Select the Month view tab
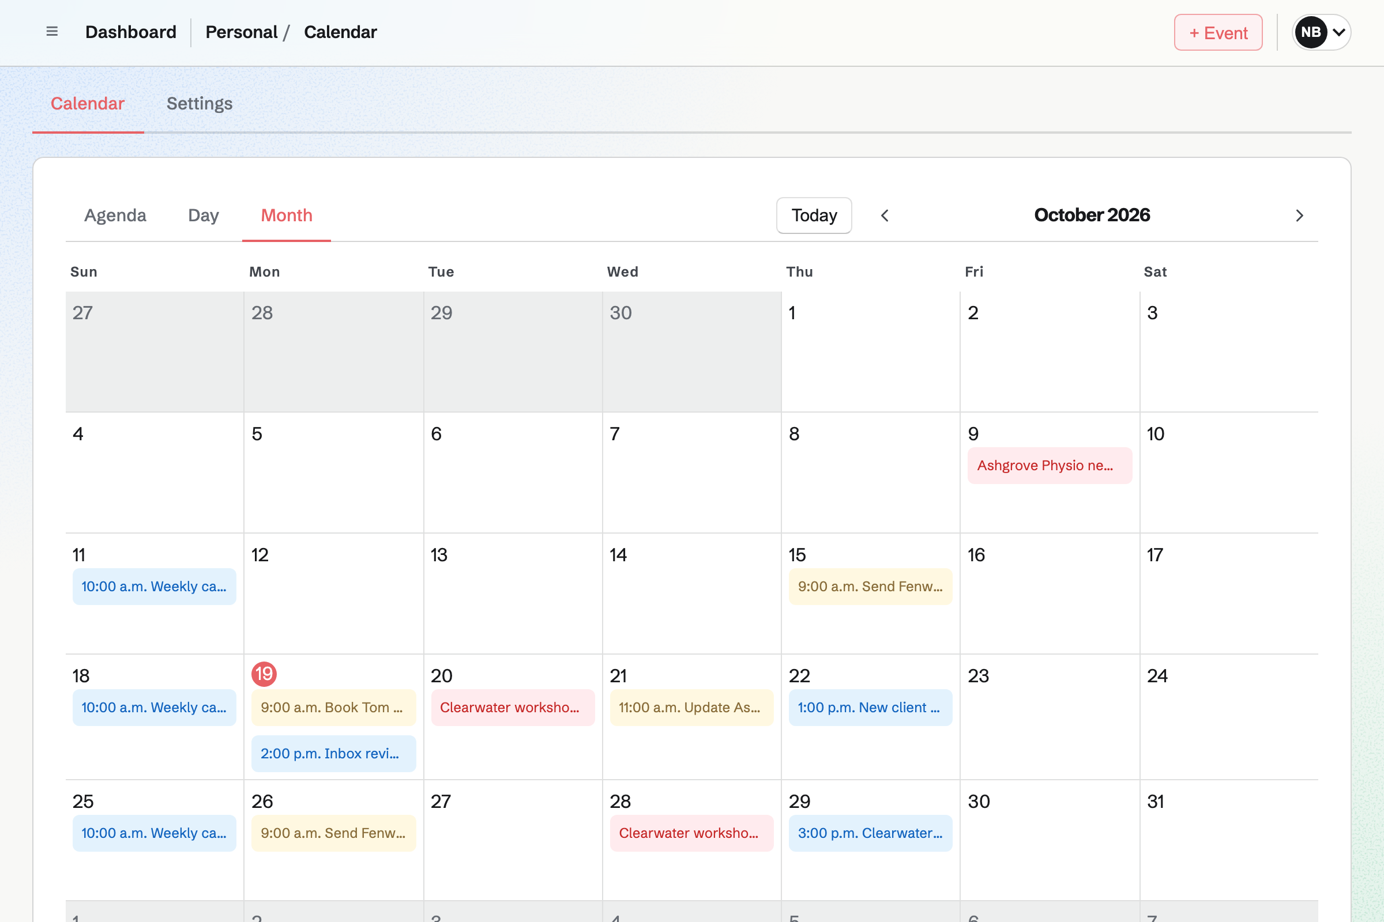The image size is (1384, 922). pyautogui.click(x=287, y=215)
